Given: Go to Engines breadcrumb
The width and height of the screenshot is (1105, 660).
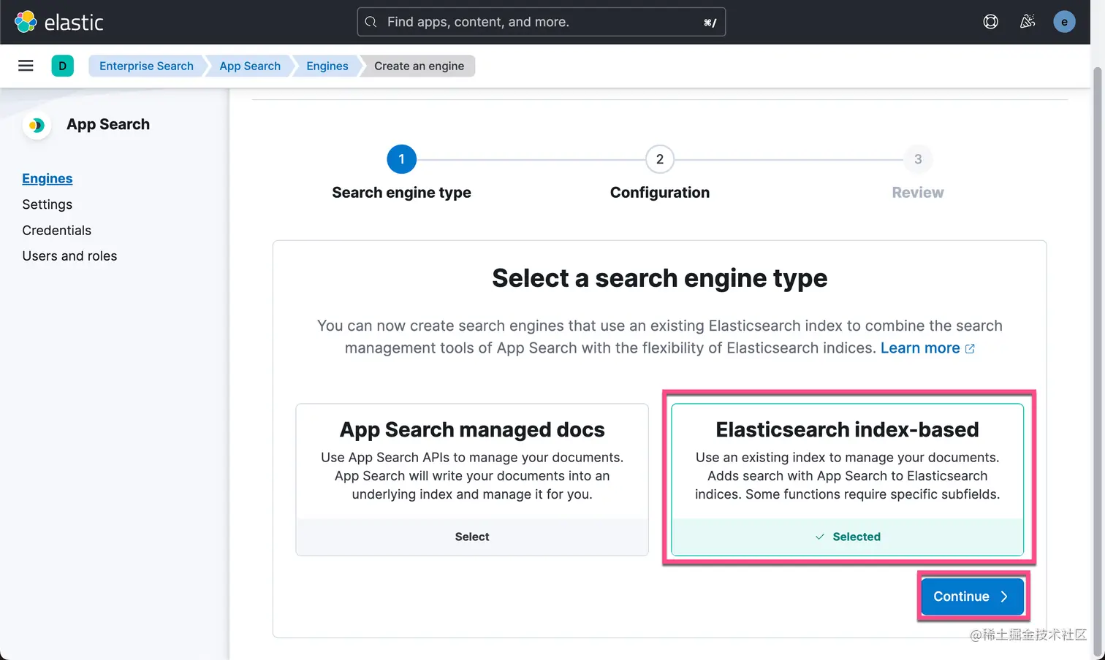Looking at the screenshot, I should coord(327,66).
